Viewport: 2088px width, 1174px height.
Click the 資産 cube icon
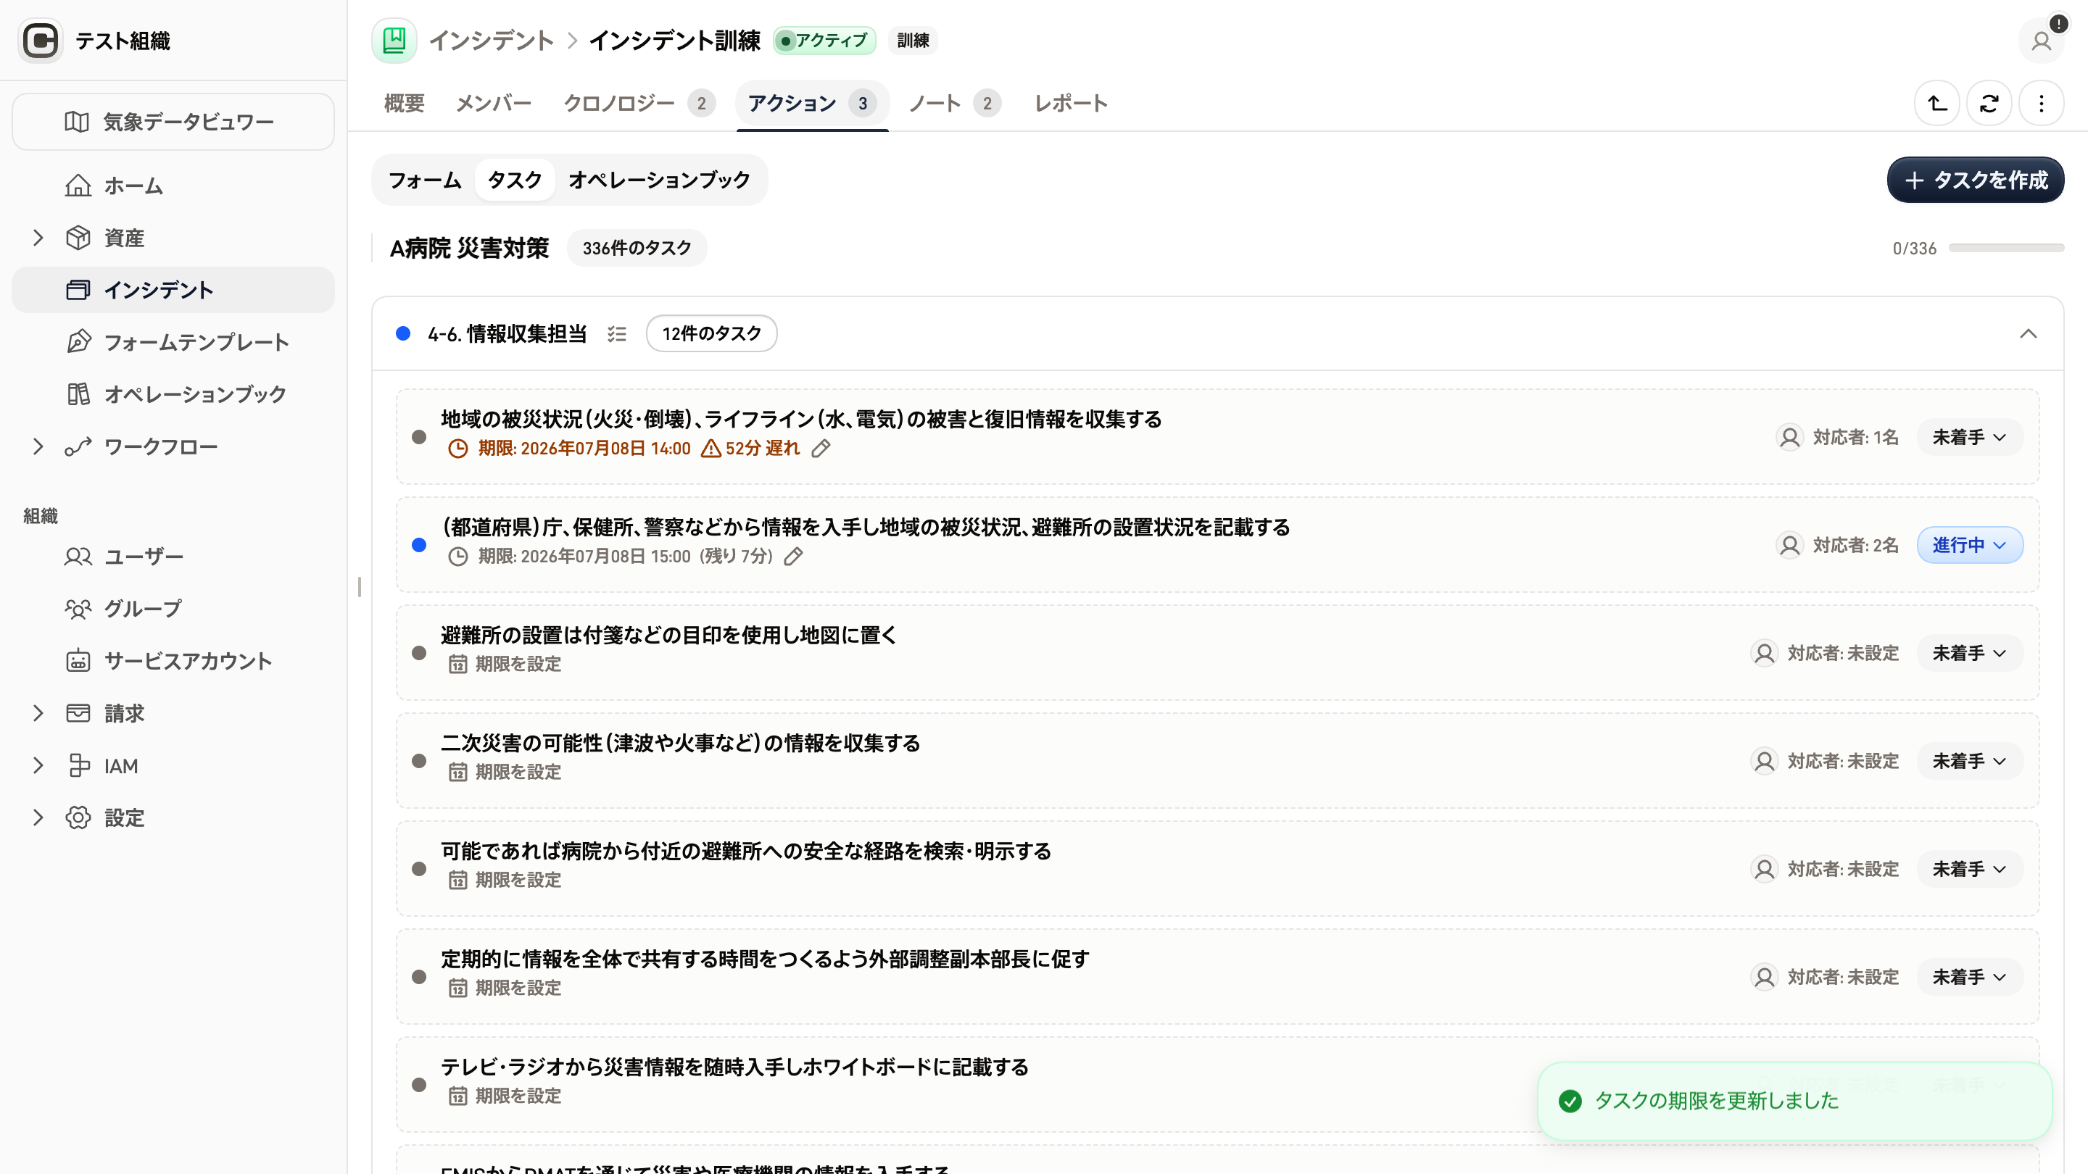click(x=78, y=238)
